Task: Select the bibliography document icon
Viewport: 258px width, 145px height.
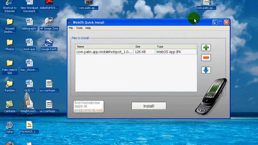Action: click(x=29, y=24)
